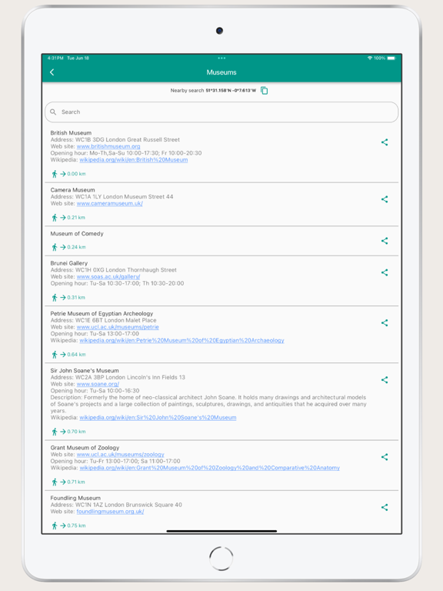443x591 pixels.
Task: Select the British Museum title
Action: (x=71, y=132)
